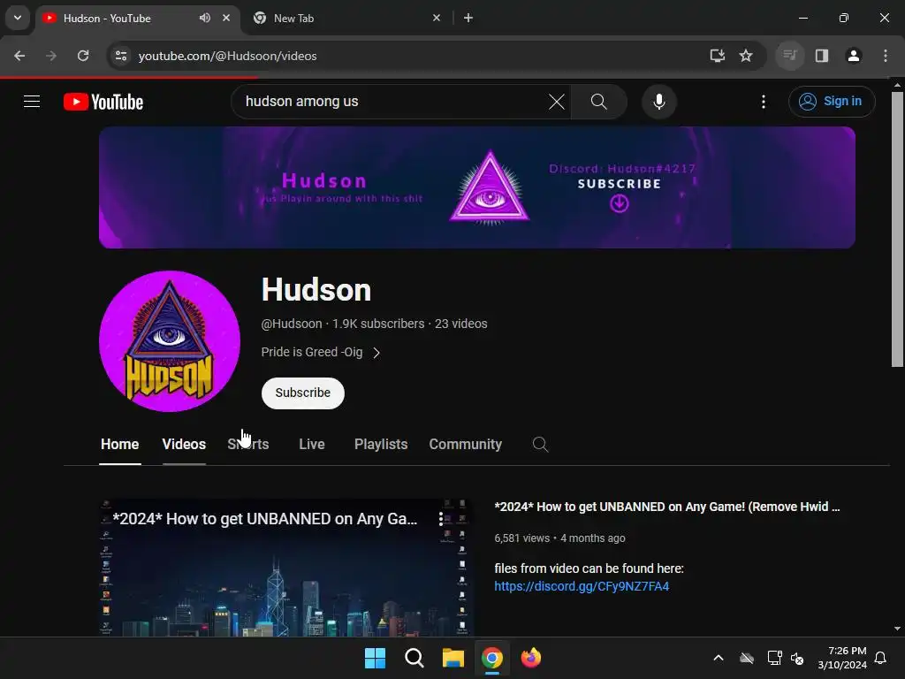
Task: Reload the page
Action: [x=83, y=56]
